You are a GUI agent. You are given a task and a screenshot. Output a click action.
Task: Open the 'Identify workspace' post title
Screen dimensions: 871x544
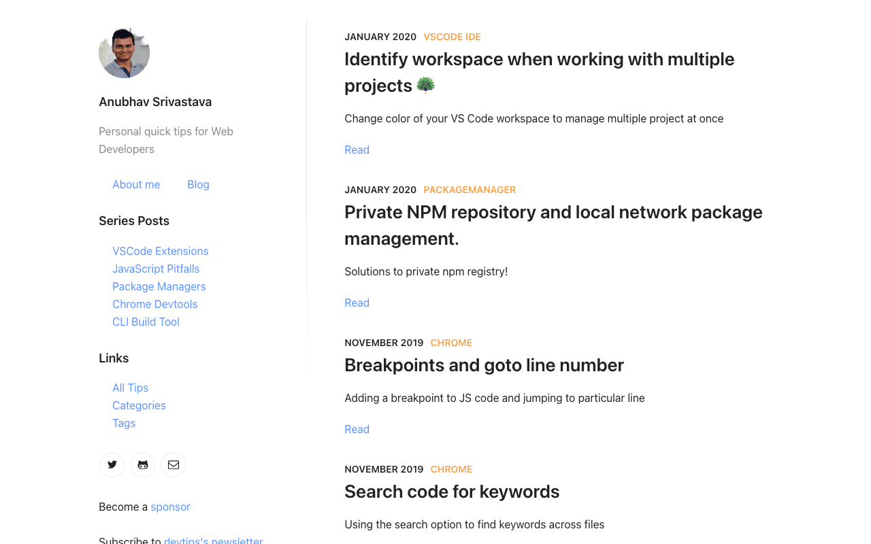540,72
